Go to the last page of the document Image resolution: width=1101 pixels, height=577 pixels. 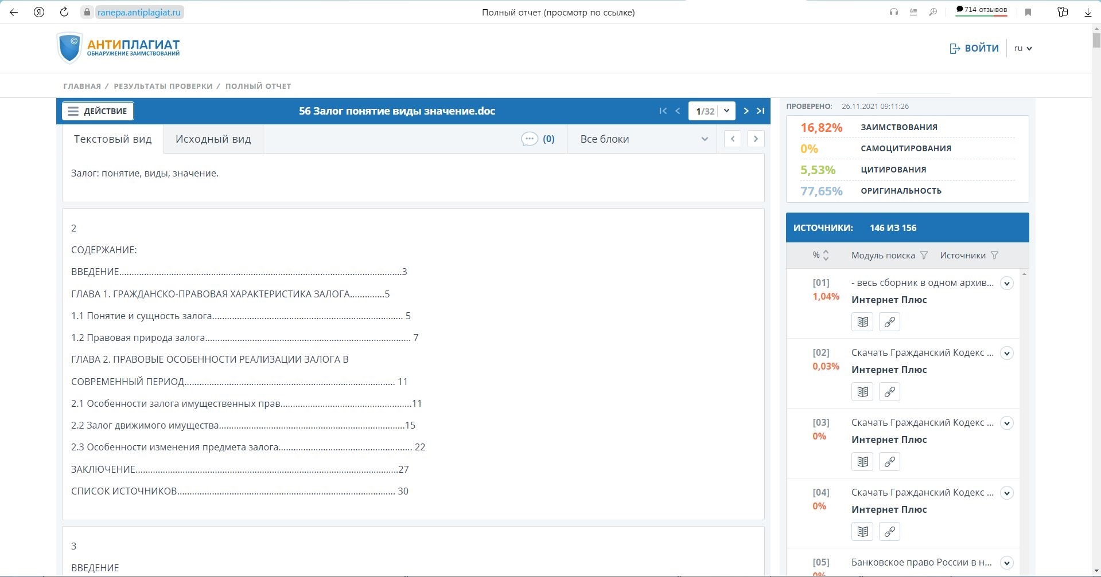click(x=760, y=111)
